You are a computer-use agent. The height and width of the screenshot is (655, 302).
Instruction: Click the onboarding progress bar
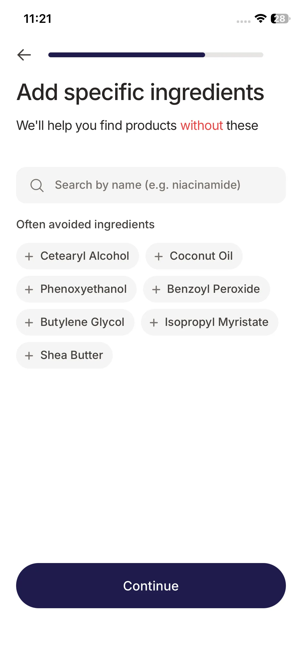(x=156, y=55)
